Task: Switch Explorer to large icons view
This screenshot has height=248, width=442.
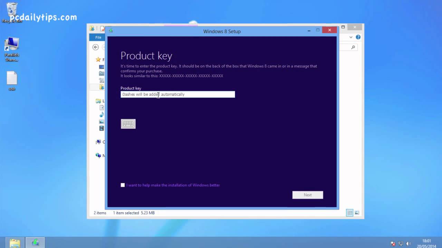Action: coord(357,213)
